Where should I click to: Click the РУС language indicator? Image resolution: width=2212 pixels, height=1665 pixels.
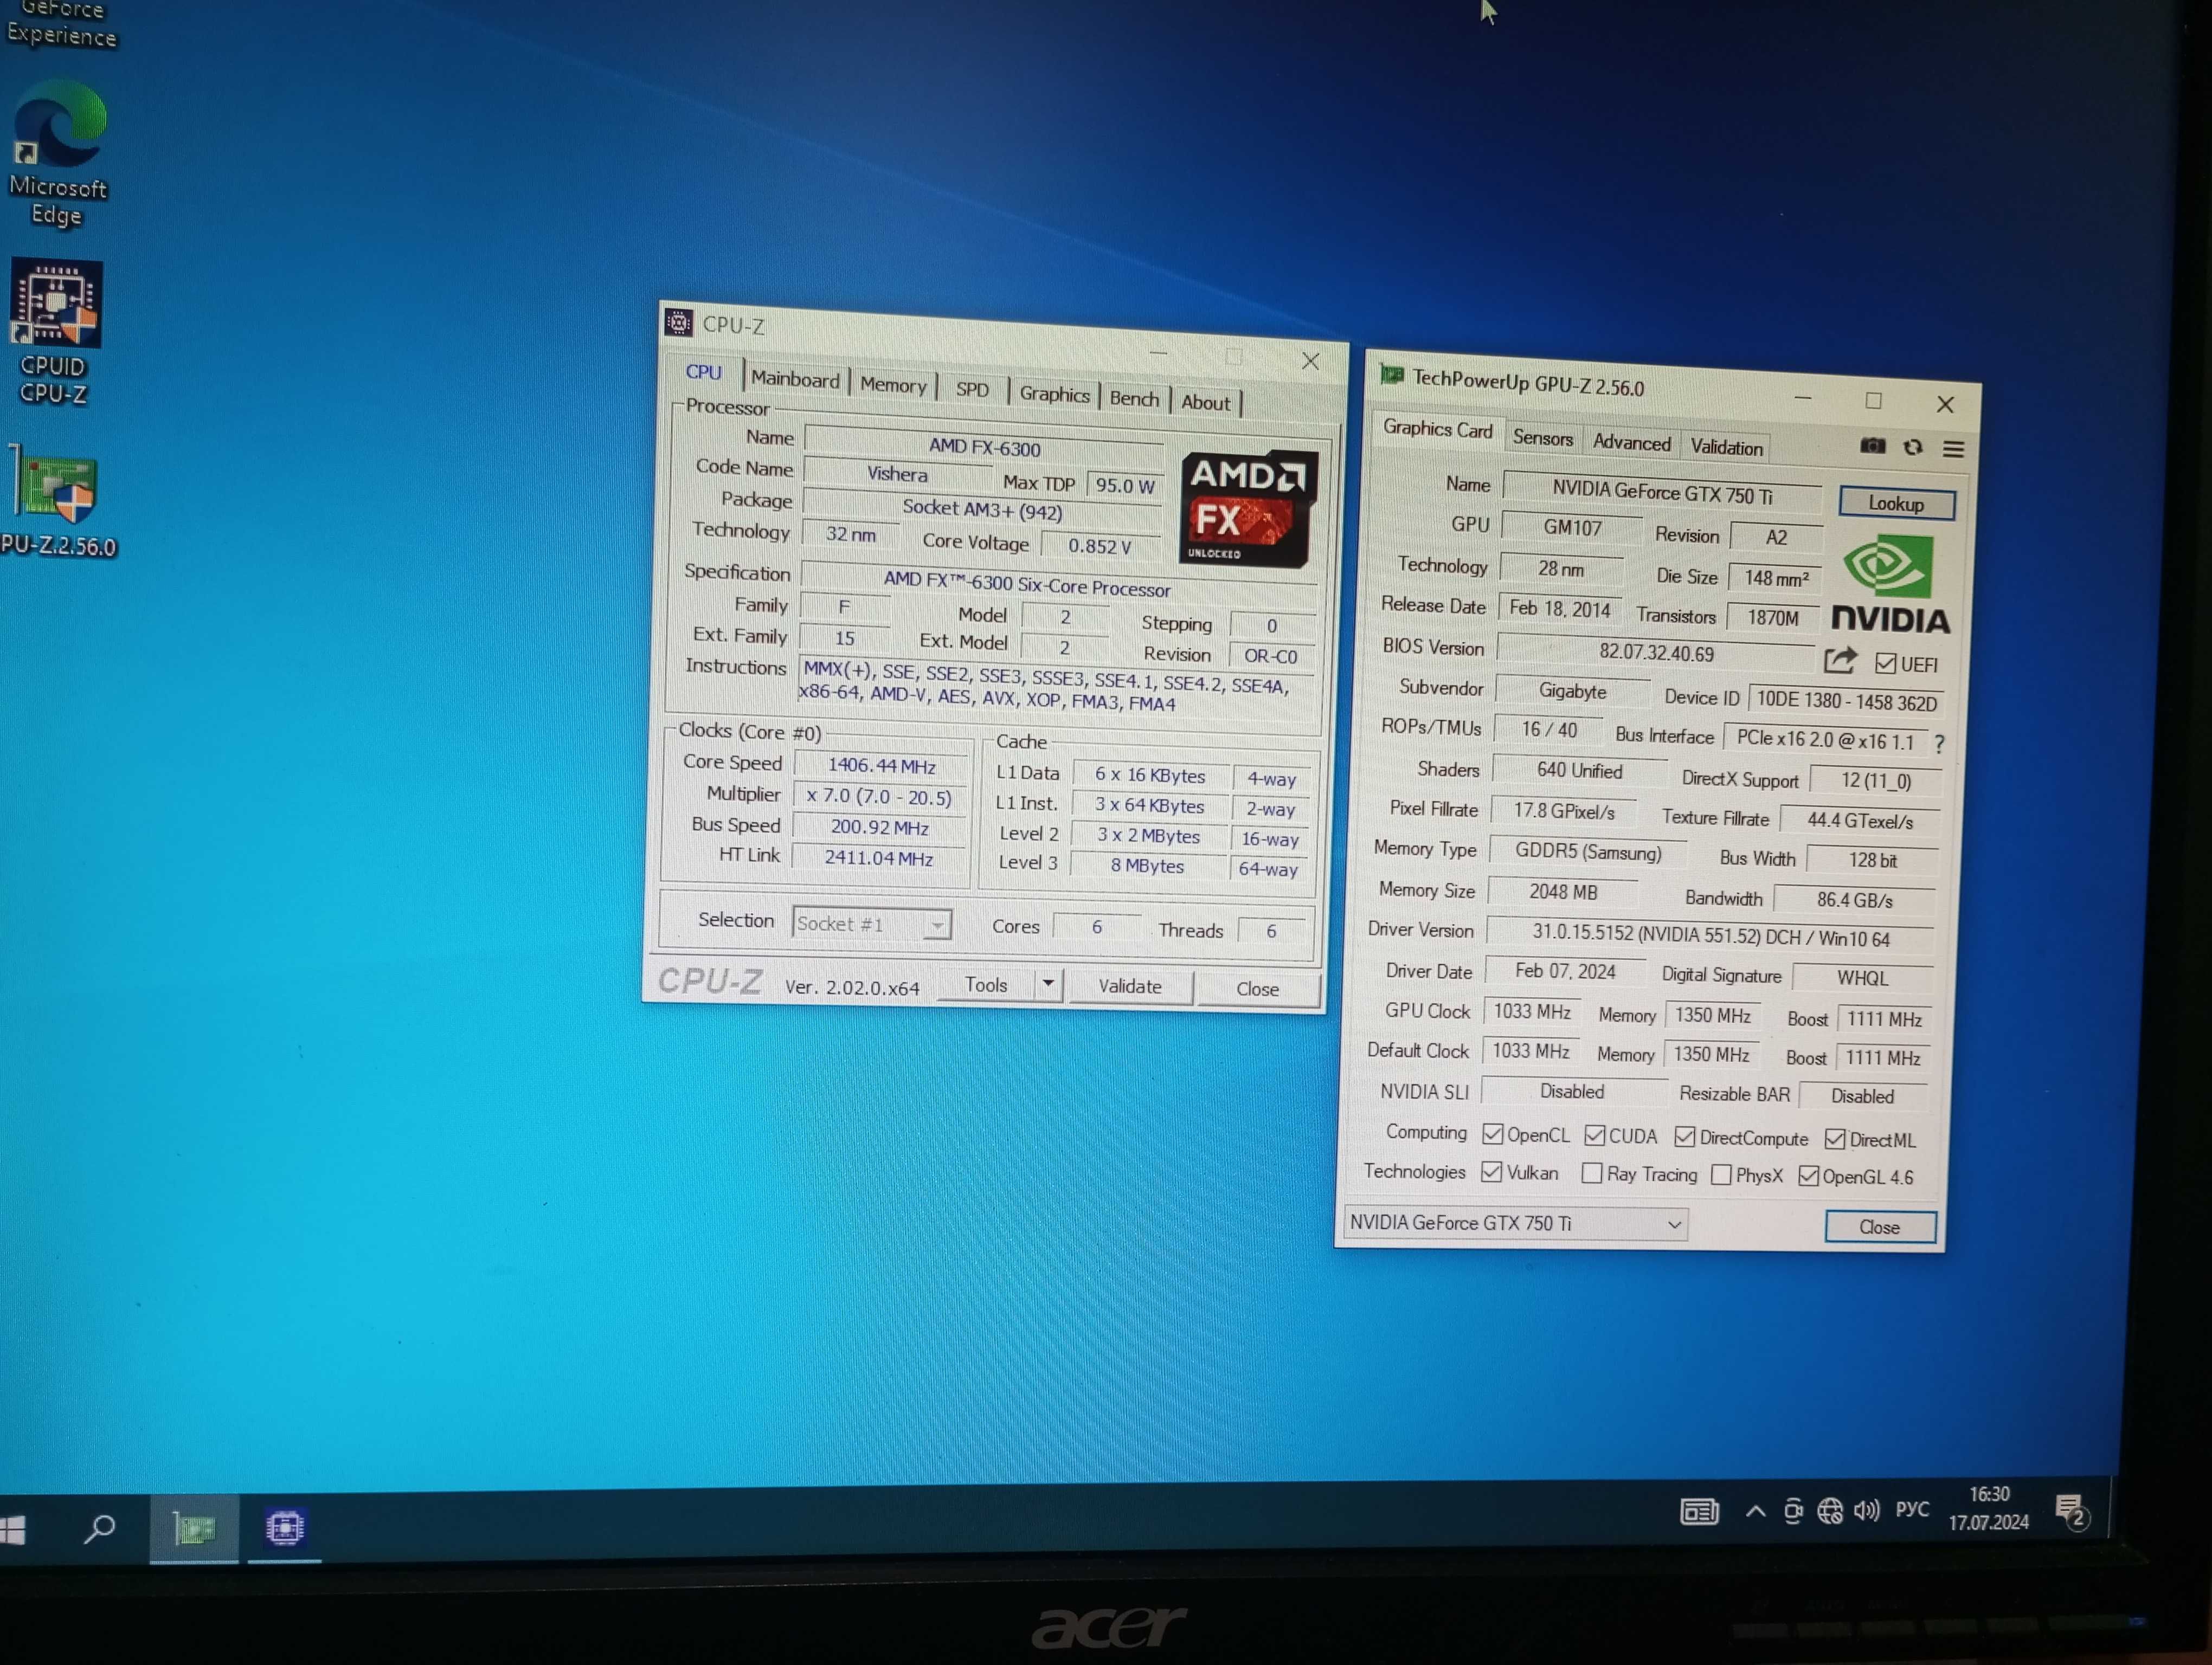point(1912,1509)
